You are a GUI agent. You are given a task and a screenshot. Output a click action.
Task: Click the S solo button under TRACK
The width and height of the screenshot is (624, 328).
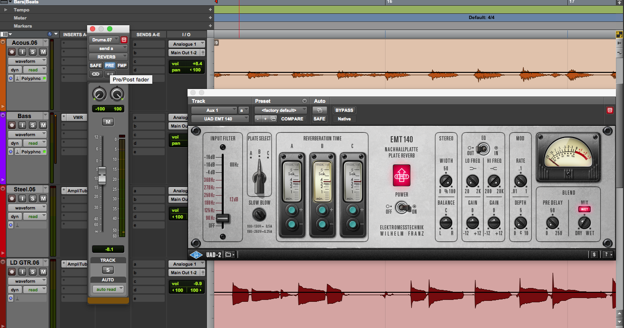pos(108,270)
